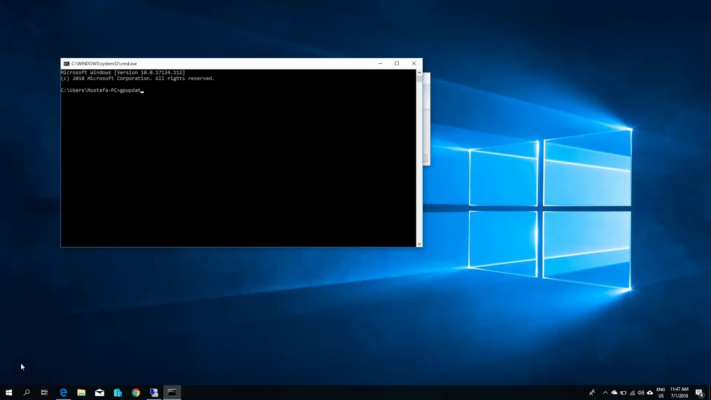
Task: Select the Command Prompt taskbar button
Action: 172,393
